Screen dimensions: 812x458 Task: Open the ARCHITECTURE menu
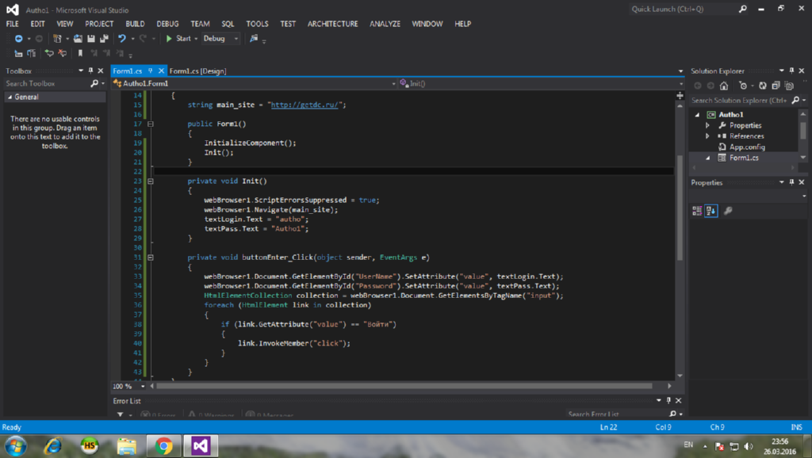(333, 24)
